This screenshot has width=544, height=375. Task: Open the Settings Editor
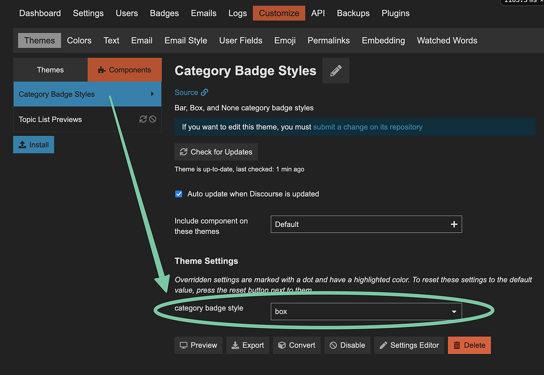409,345
